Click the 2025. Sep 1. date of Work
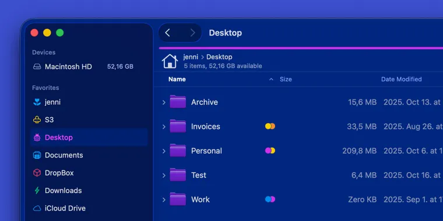The width and height of the screenshot is (443, 221). (x=413, y=199)
